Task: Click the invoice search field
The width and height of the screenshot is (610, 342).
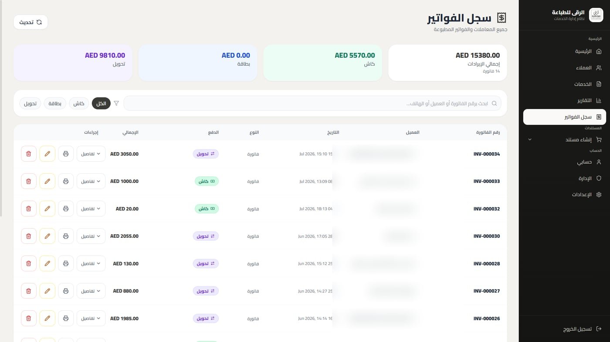Action: (x=312, y=103)
